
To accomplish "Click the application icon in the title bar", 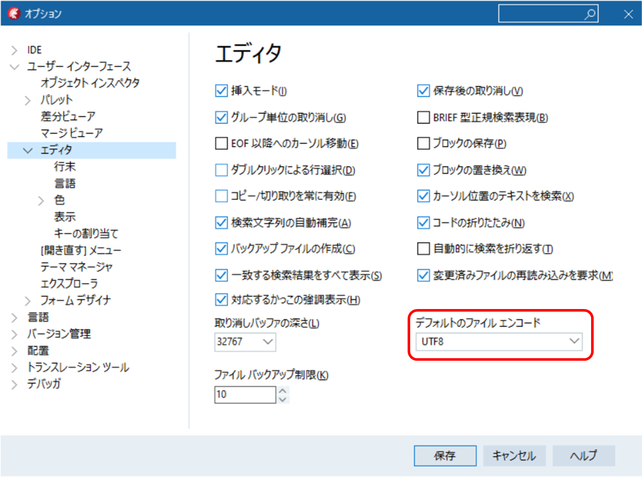I will [13, 13].
